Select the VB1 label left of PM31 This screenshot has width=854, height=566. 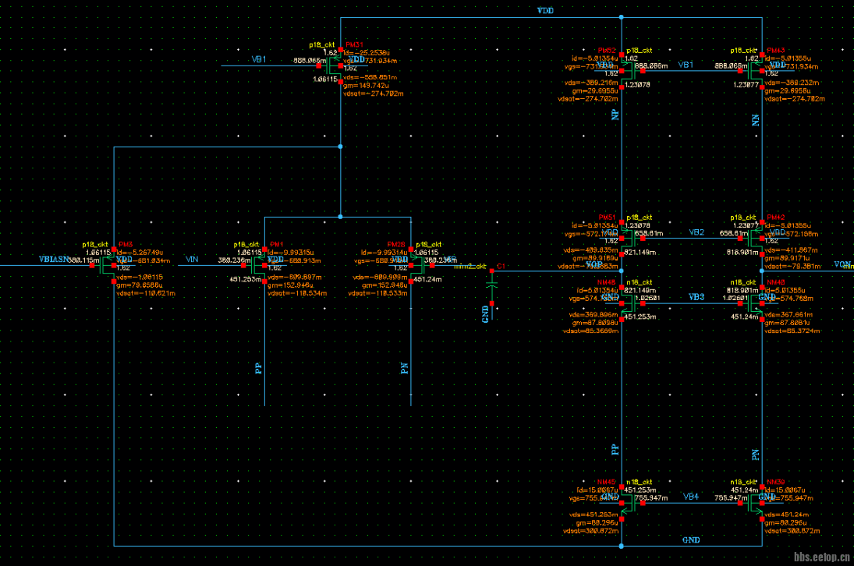click(259, 59)
